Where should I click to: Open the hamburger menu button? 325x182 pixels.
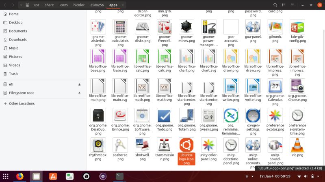click(x=292, y=5)
